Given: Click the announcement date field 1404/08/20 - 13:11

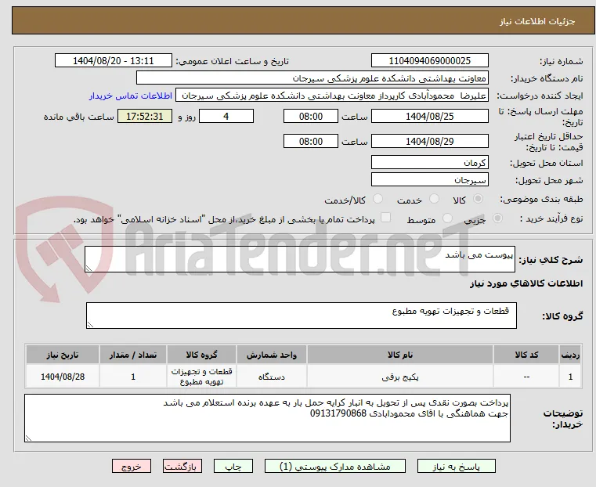Looking at the screenshot, I should coord(114,61).
